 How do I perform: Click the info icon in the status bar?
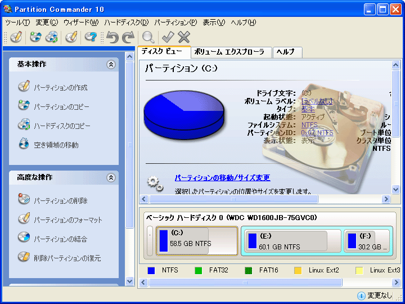point(361,296)
